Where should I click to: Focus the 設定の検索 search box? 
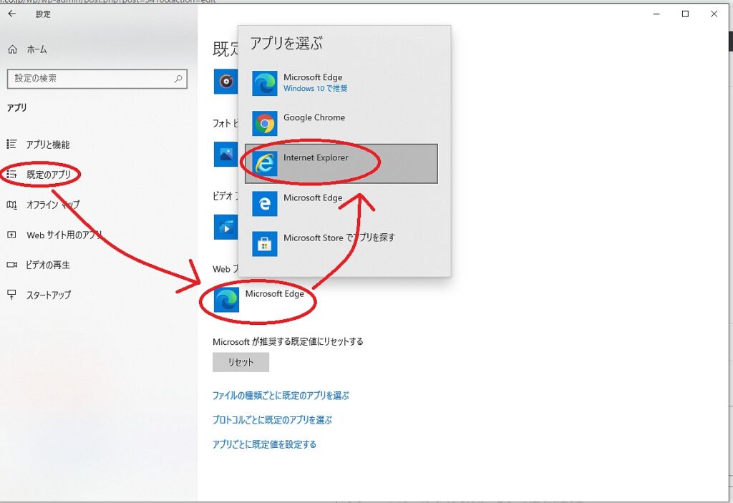tap(97, 79)
